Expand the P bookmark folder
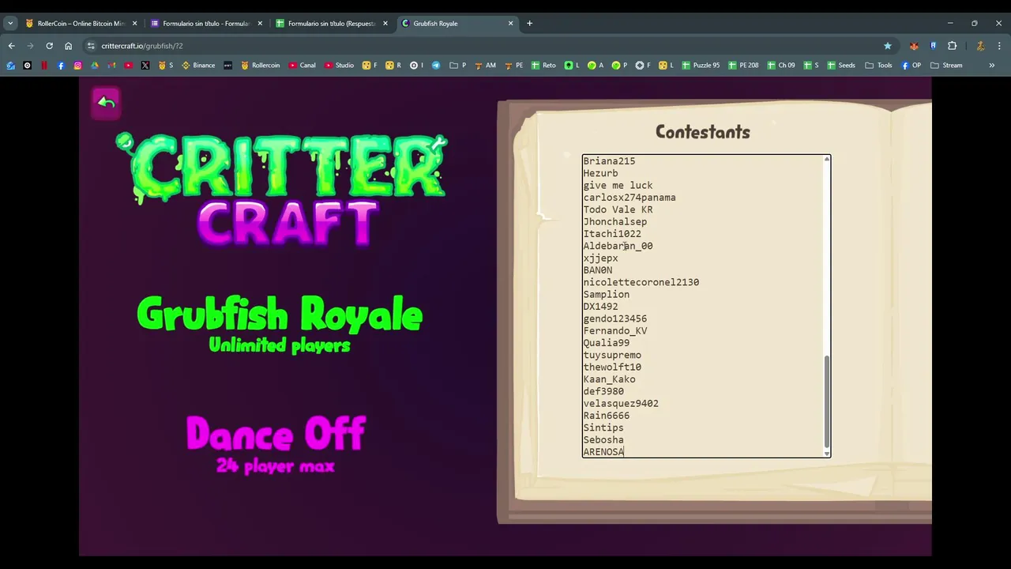1011x569 pixels. [458, 66]
